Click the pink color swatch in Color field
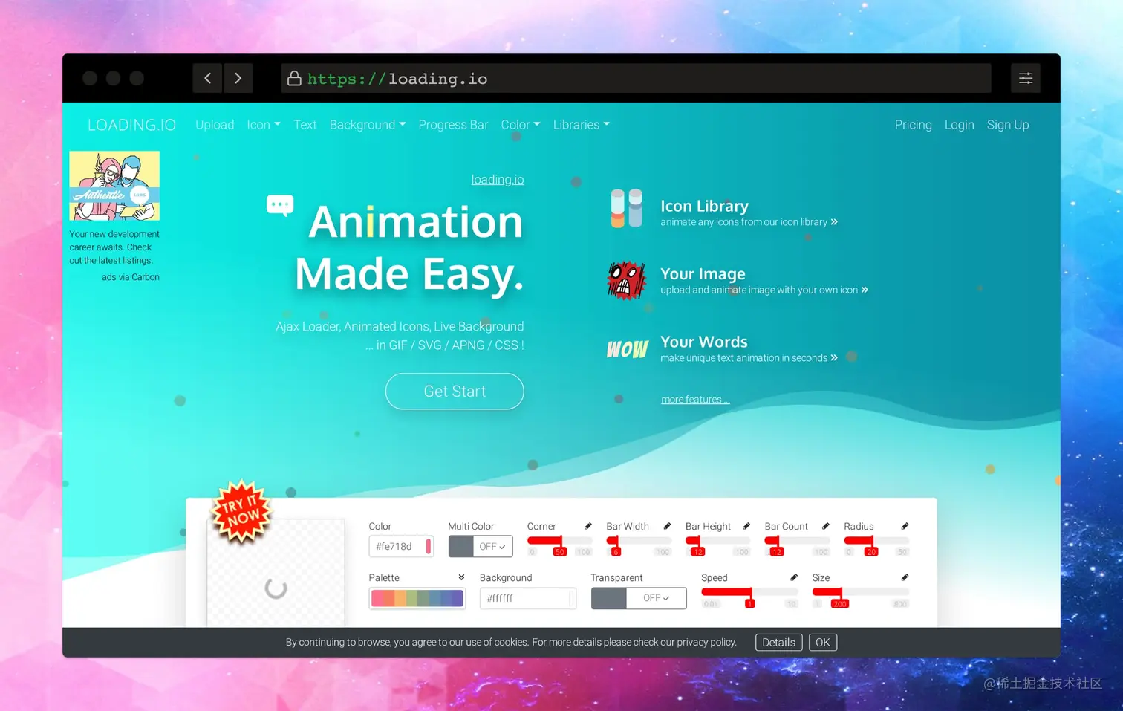This screenshot has height=711, width=1123. click(428, 546)
